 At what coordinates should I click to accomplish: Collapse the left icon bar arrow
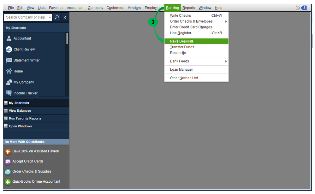click(x=65, y=17)
